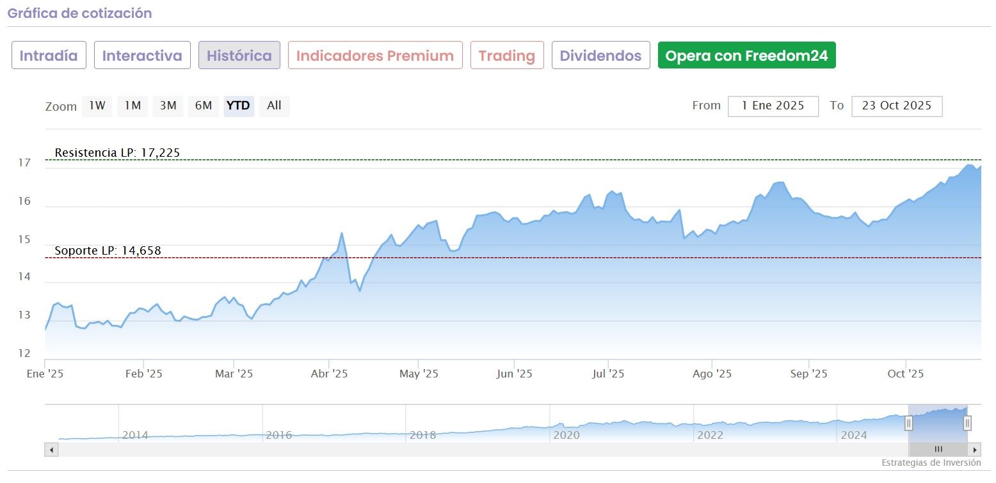This screenshot has width=996, height=483.
Task: Choose the 6M zoom option
Action: (204, 106)
